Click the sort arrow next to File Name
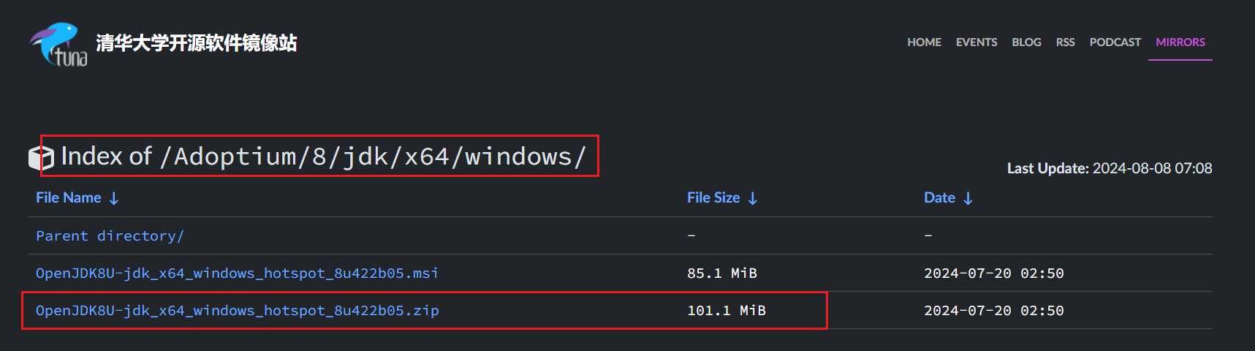 [114, 198]
